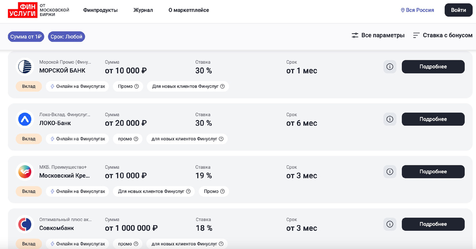The width and height of the screenshot is (476, 249).
Task: Click the Совкомбанк logo
Action: click(x=25, y=224)
